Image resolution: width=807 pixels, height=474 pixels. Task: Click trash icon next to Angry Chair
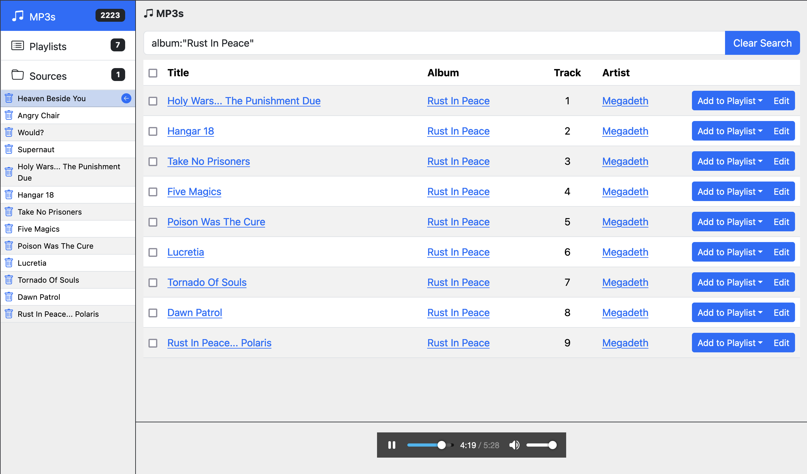pyautogui.click(x=9, y=115)
